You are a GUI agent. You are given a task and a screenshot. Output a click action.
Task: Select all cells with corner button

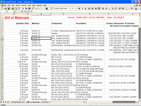coord(2,14)
